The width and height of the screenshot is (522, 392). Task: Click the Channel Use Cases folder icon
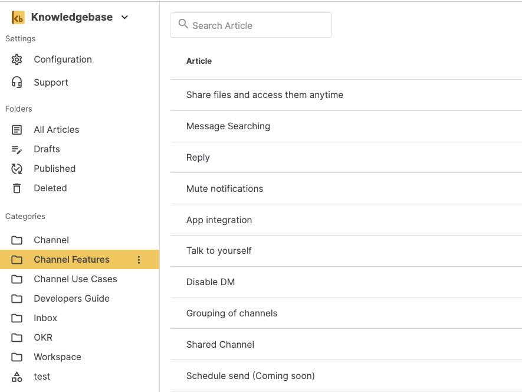[17, 279]
